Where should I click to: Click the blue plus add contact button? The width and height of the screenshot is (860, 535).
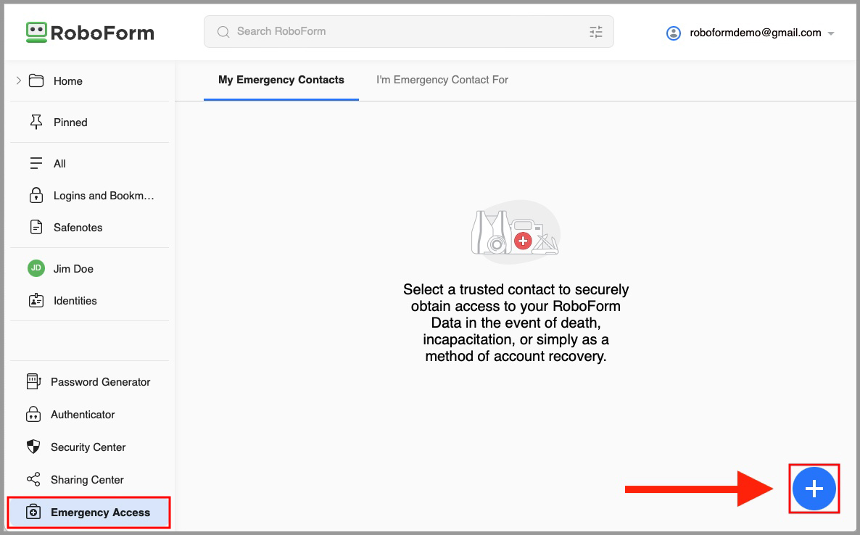click(814, 489)
